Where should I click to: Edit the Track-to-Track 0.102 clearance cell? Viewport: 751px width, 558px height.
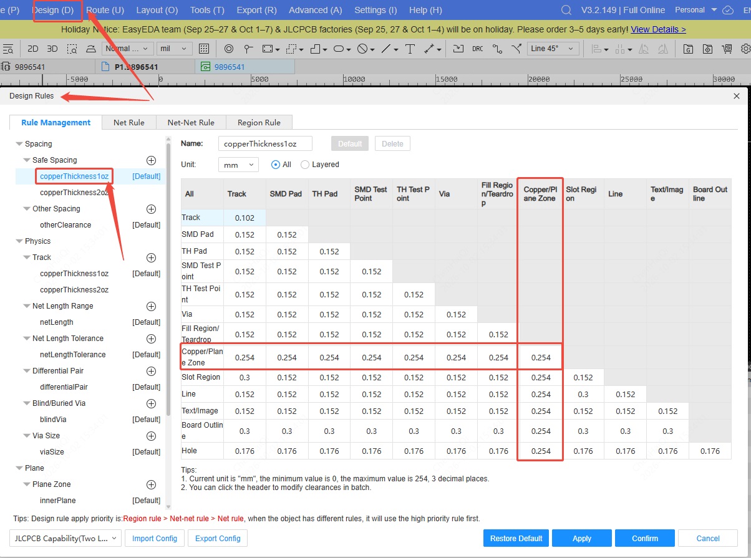245,218
